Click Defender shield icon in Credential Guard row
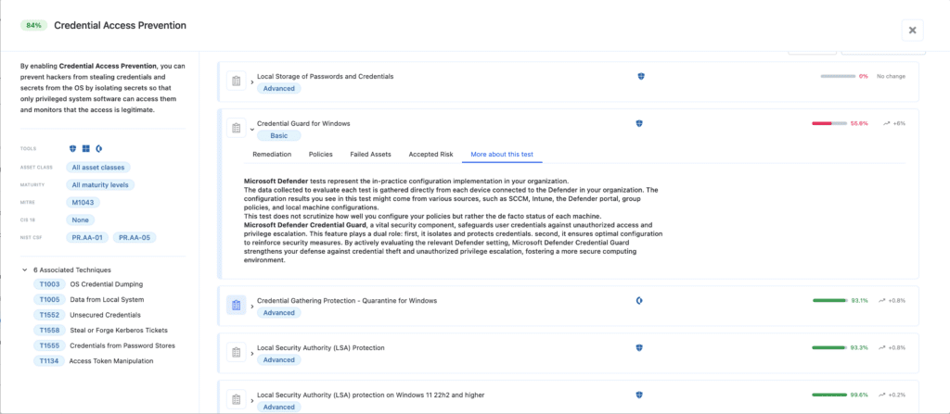The width and height of the screenshot is (950, 414). 640,123
